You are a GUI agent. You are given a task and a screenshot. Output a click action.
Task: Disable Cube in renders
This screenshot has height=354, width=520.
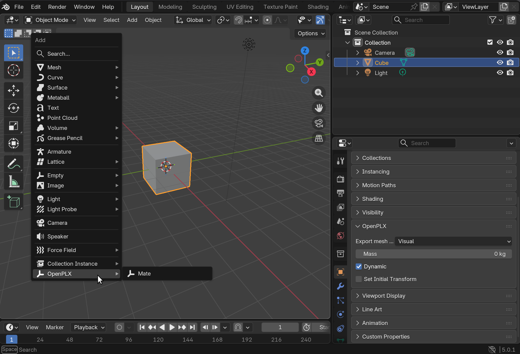(510, 63)
